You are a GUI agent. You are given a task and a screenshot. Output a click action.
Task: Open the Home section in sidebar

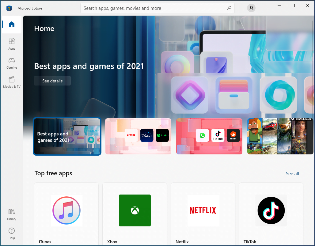[12, 25]
